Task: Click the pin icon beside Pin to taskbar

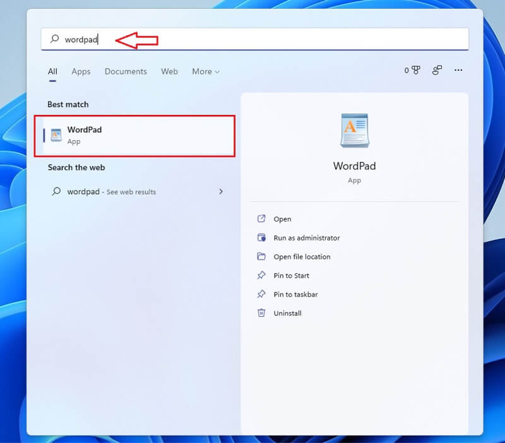Action: pyautogui.click(x=263, y=295)
